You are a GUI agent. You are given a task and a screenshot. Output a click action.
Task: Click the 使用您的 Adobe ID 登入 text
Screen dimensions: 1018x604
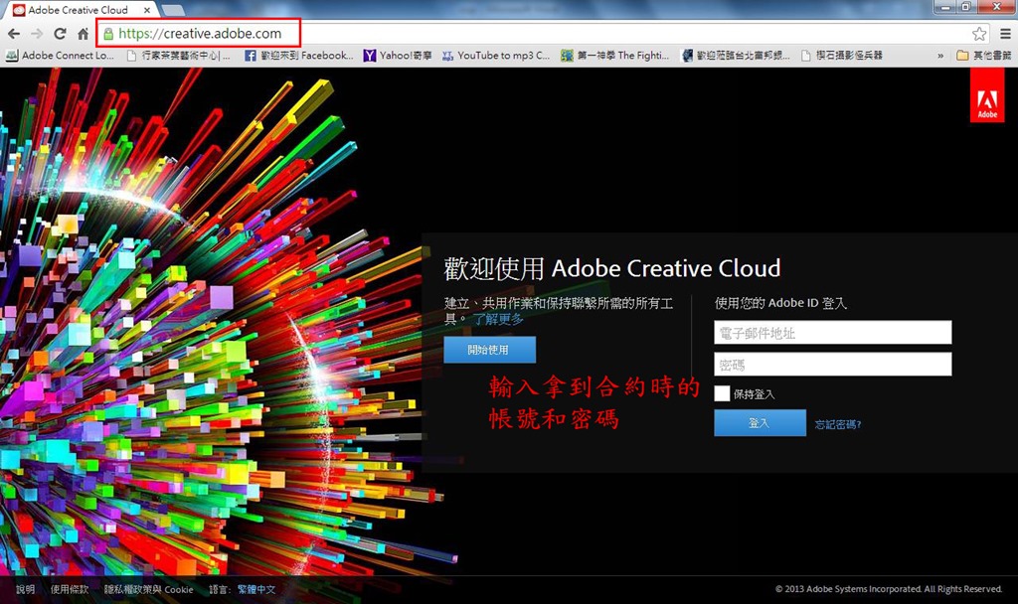tap(780, 303)
